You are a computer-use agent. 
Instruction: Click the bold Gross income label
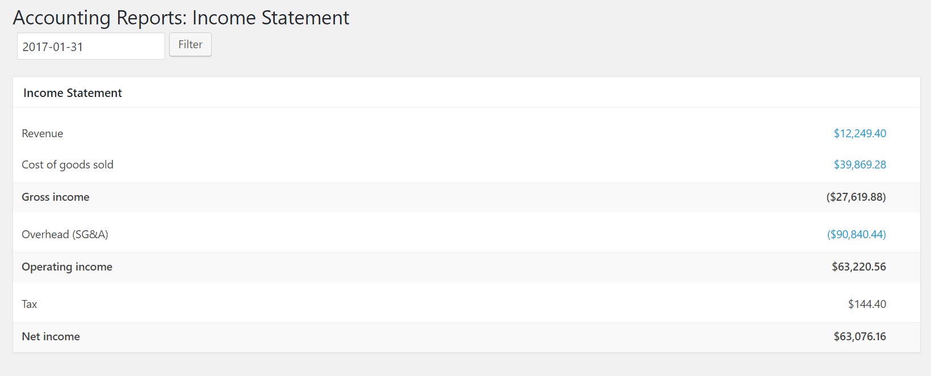click(55, 197)
